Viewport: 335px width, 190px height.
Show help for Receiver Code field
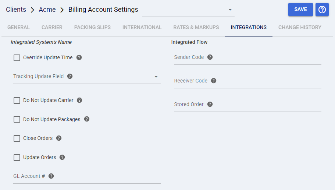(214, 81)
